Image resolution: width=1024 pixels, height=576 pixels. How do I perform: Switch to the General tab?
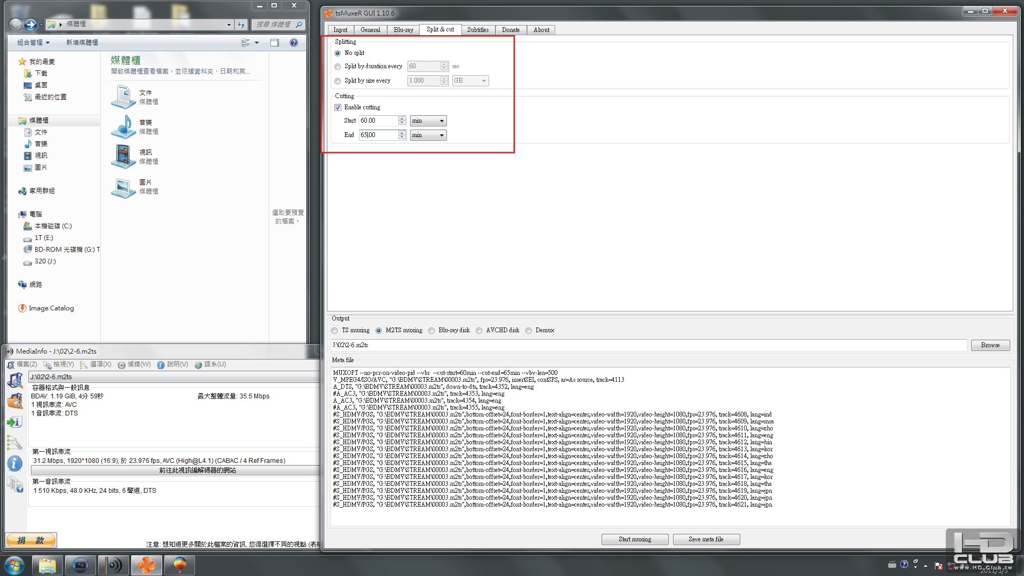[370, 30]
